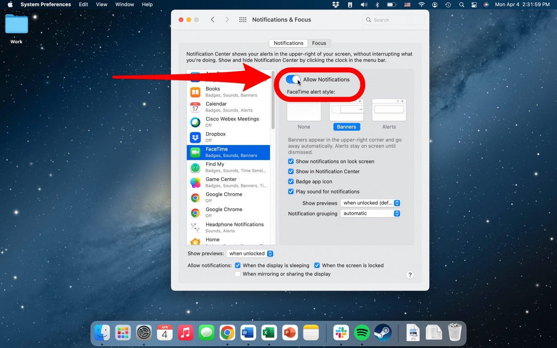
Task: Uncheck Play sound for notifications
Action: click(x=291, y=192)
